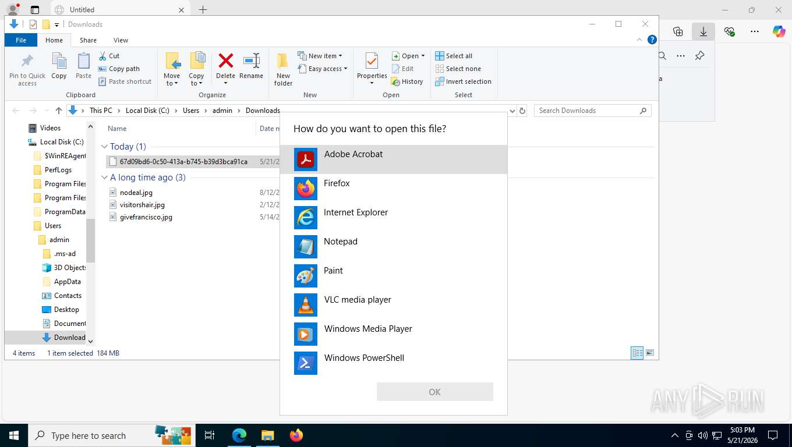Switch to the Home ribbon tab
Viewport: 792px width, 447px height.
tap(54, 40)
